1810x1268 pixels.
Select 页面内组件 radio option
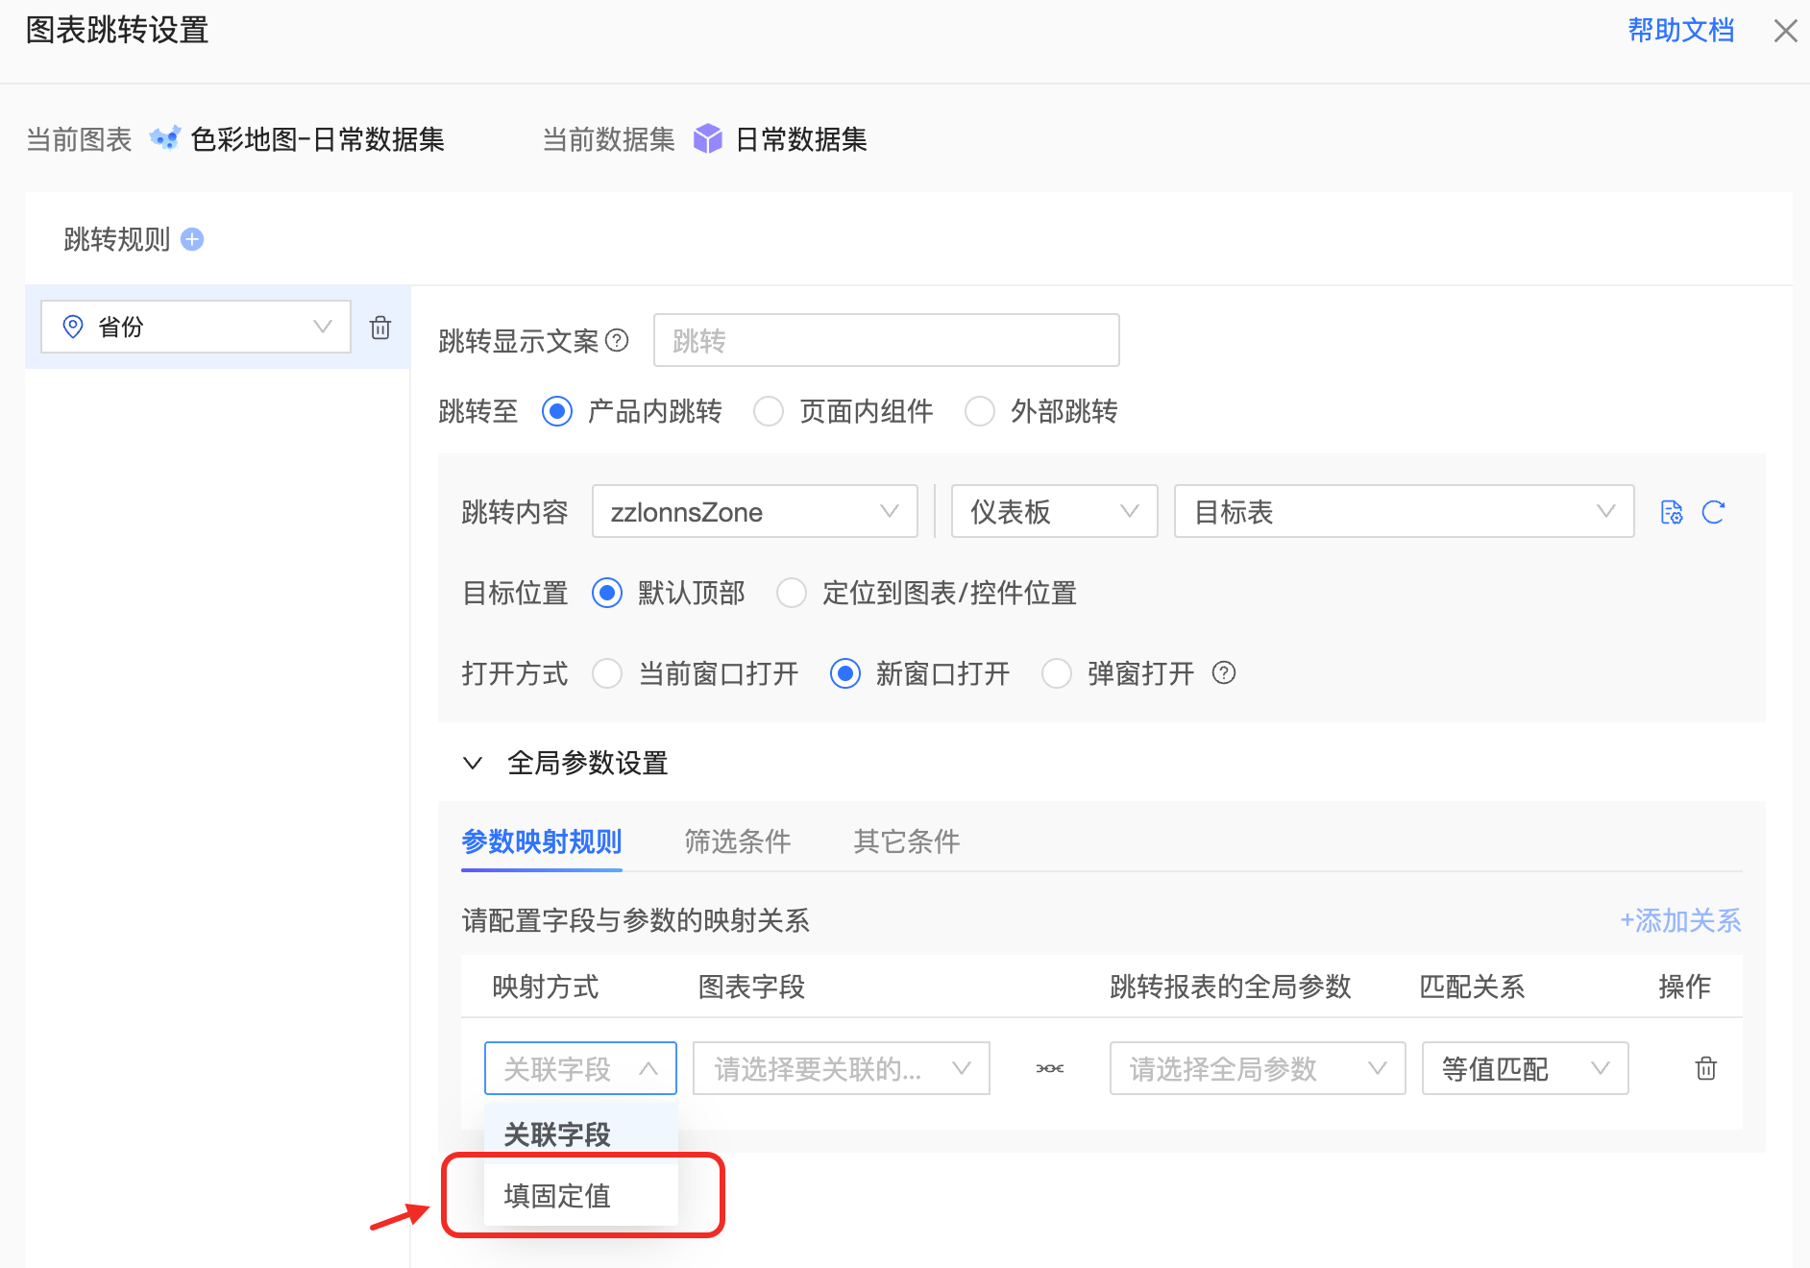pyautogui.click(x=769, y=412)
